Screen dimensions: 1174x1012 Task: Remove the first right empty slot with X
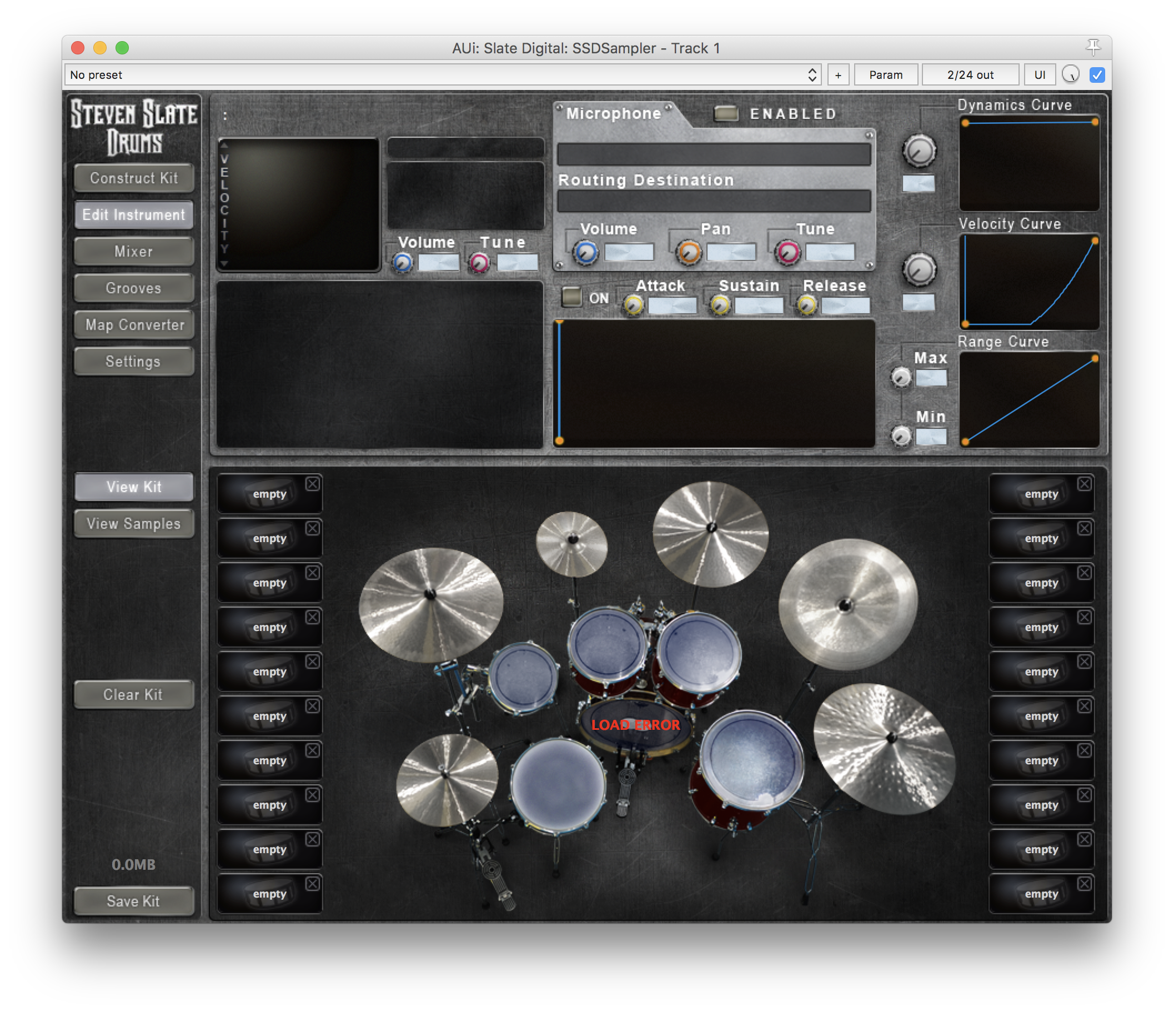click(1084, 483)
